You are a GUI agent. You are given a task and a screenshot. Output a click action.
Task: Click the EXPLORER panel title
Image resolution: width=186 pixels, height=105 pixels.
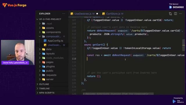click(45, 14)
